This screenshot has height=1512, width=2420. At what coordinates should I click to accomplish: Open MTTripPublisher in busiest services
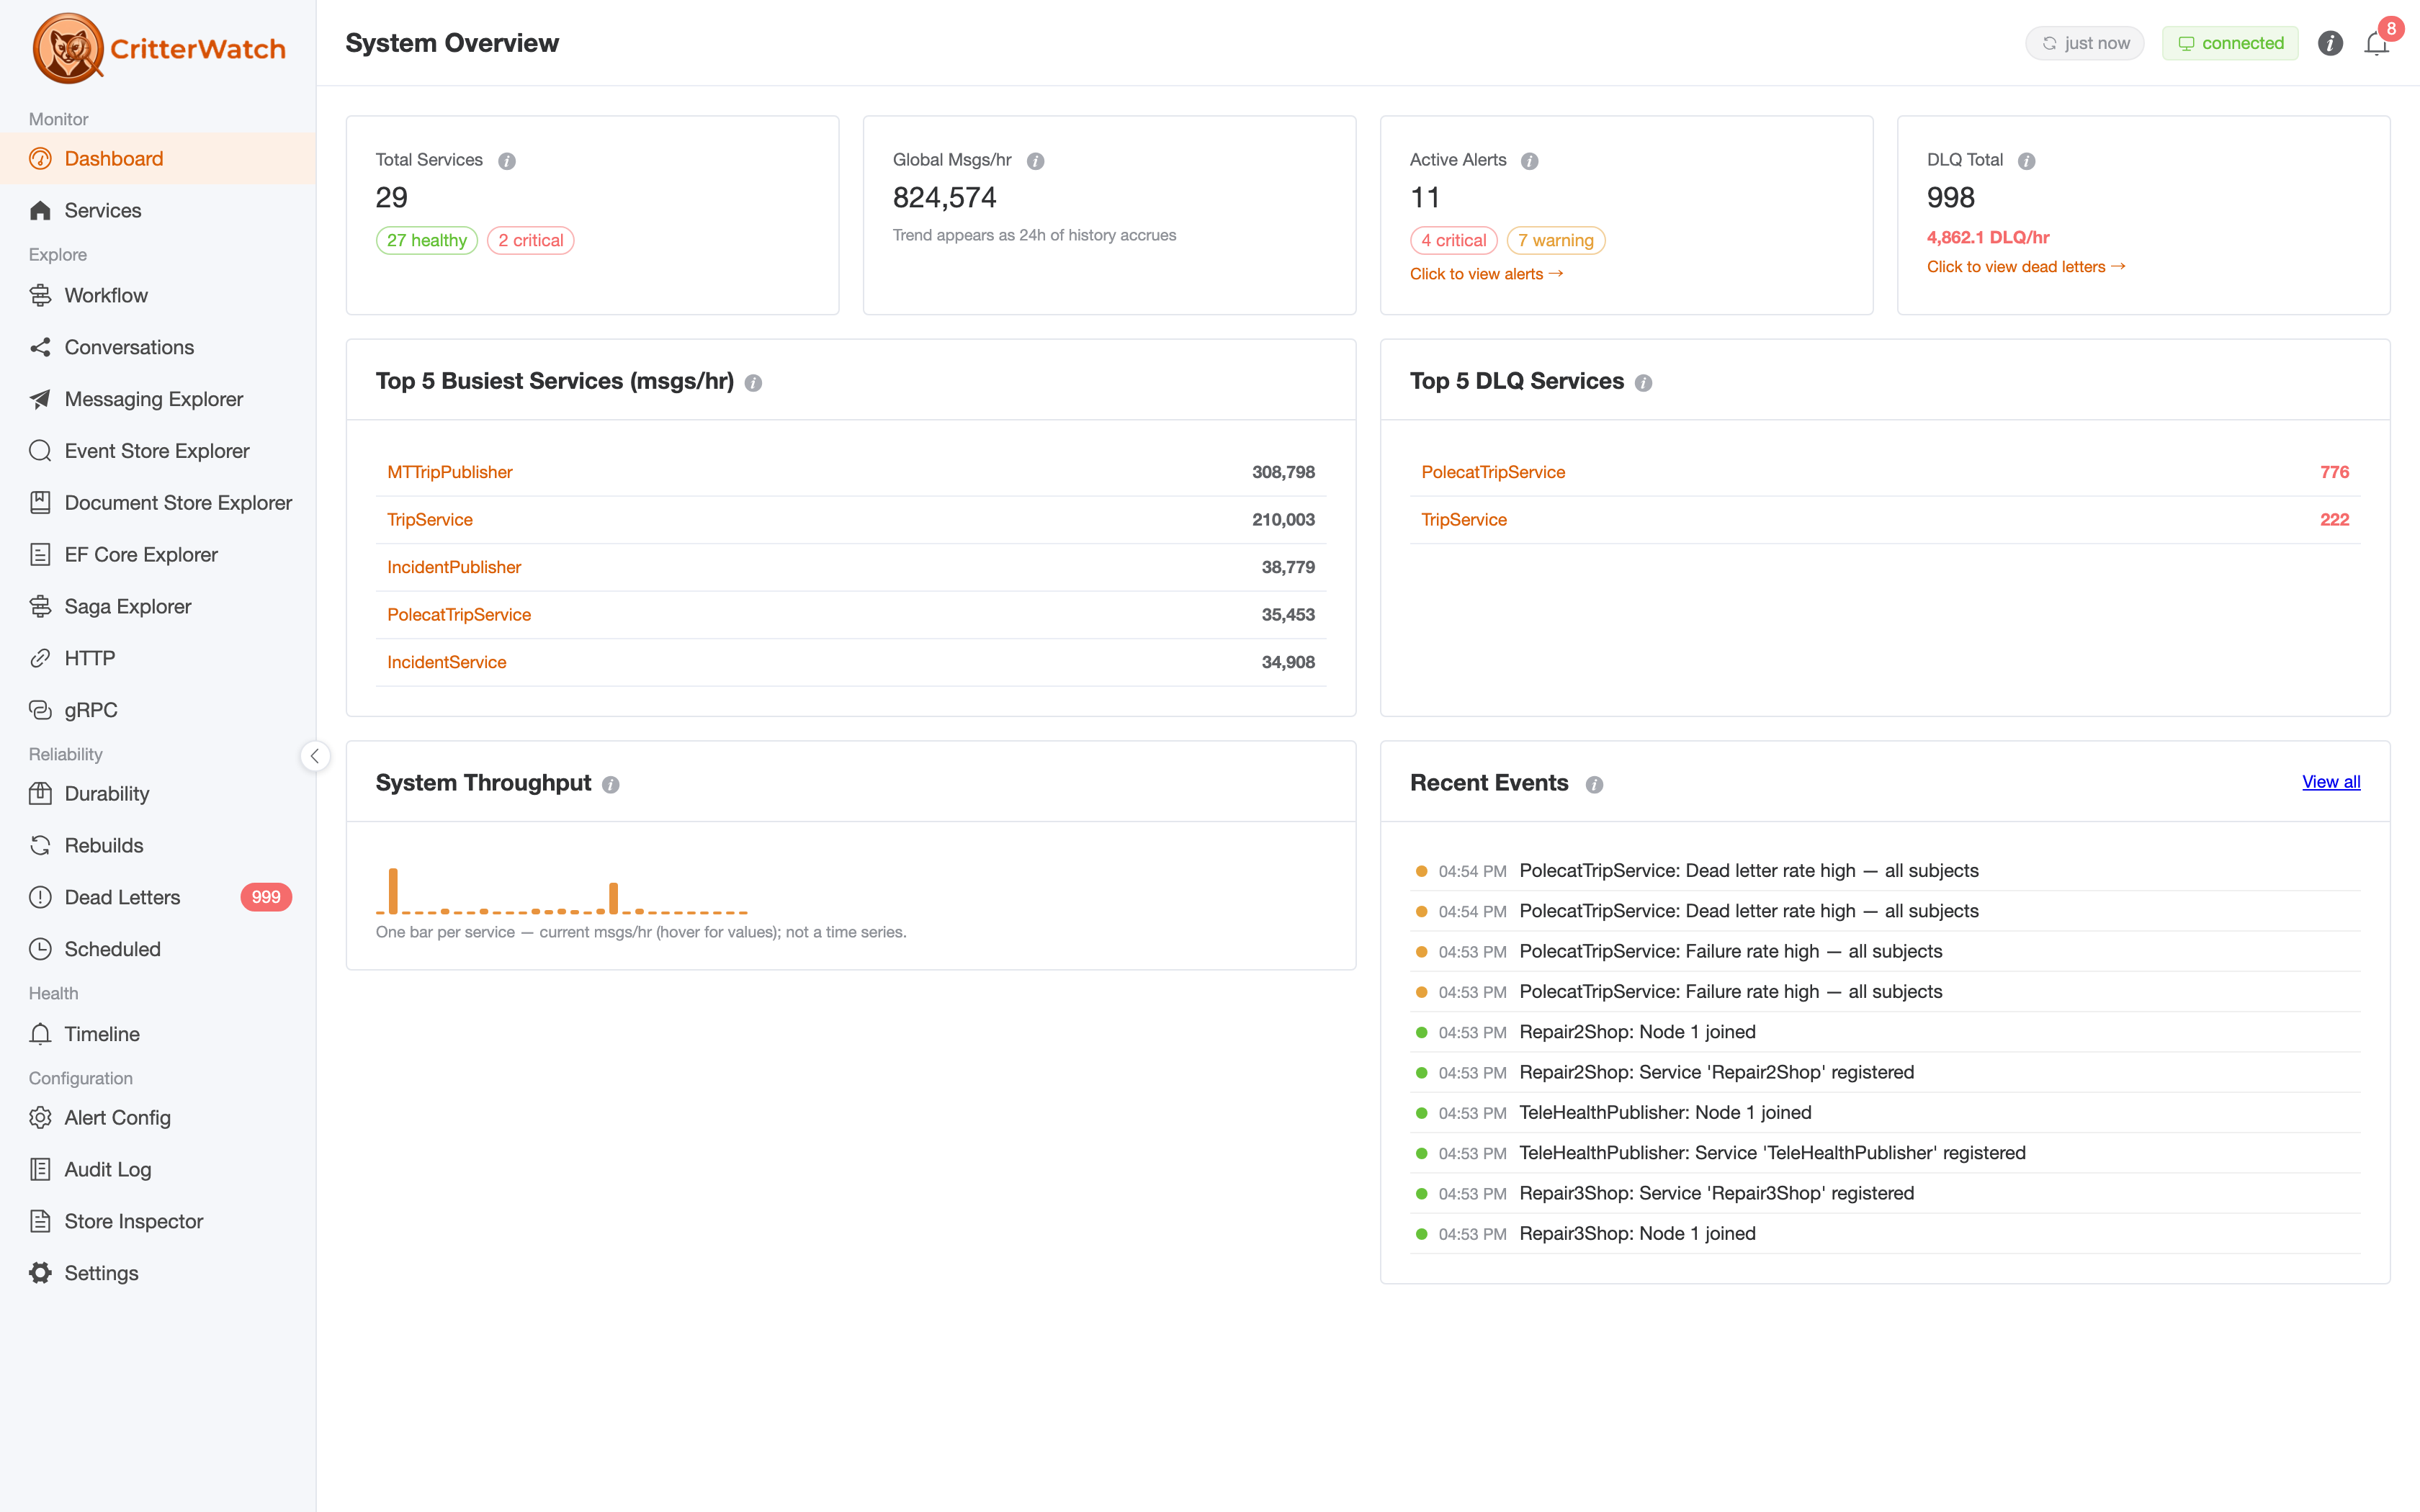pyautogui.click(x=450, y=472)
